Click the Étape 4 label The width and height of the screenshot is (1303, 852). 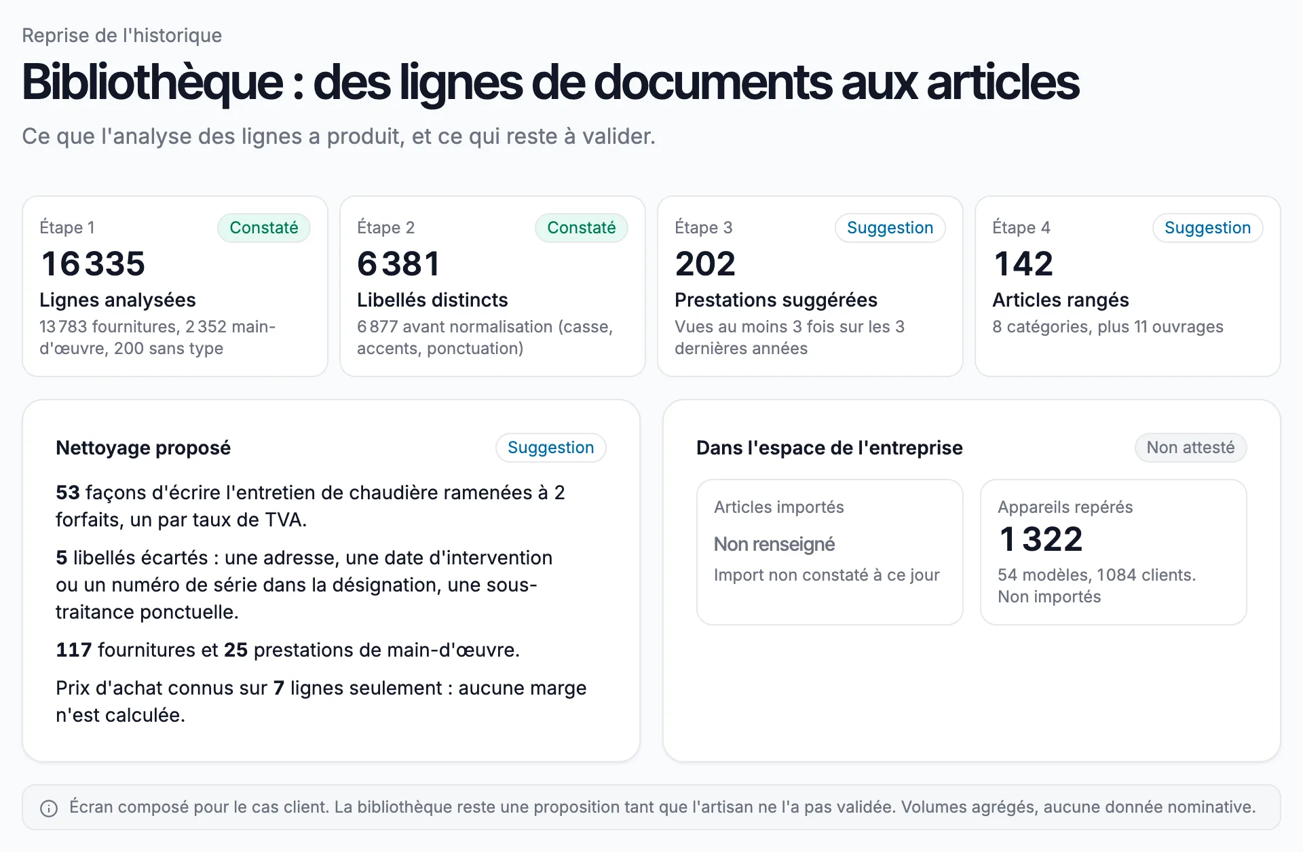tap(1021, 228)
